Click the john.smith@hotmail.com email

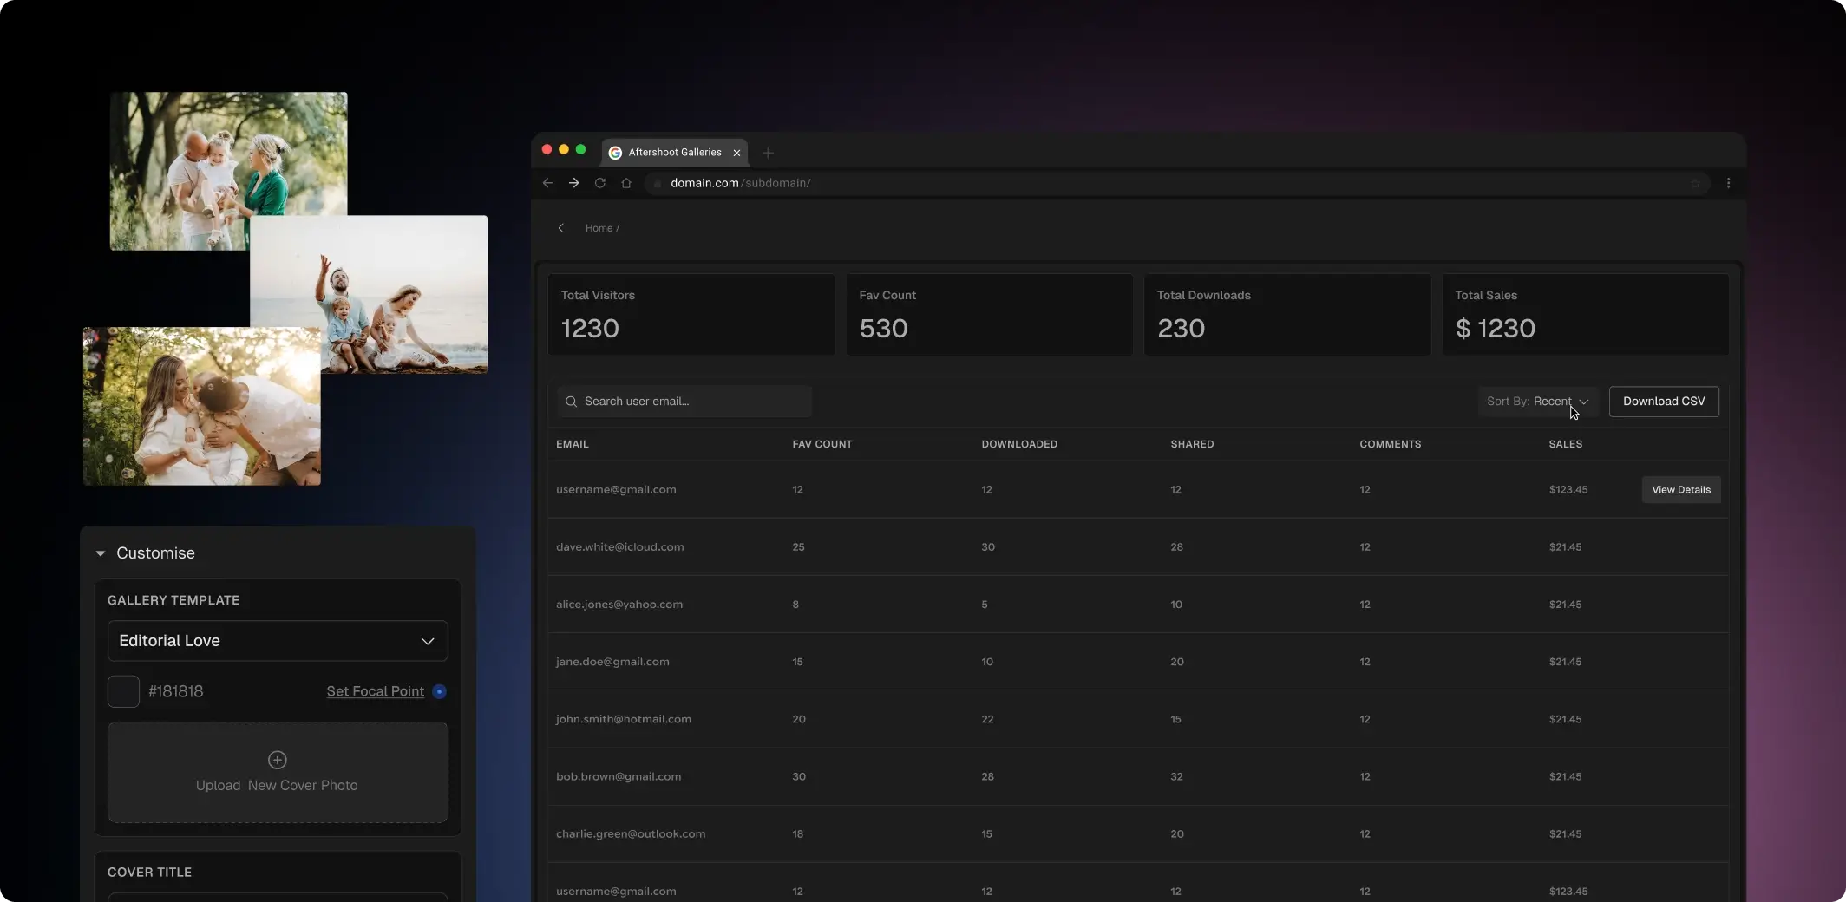coord(624,719)
